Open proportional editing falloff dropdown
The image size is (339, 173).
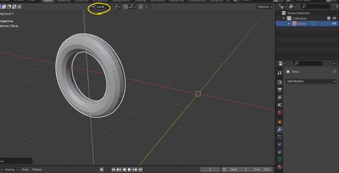[148, 7]
